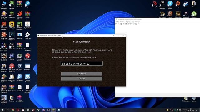The width and height of the screenshot is (200, 112).
Task: Click the server IP input field
Action: tap(82, 63)
